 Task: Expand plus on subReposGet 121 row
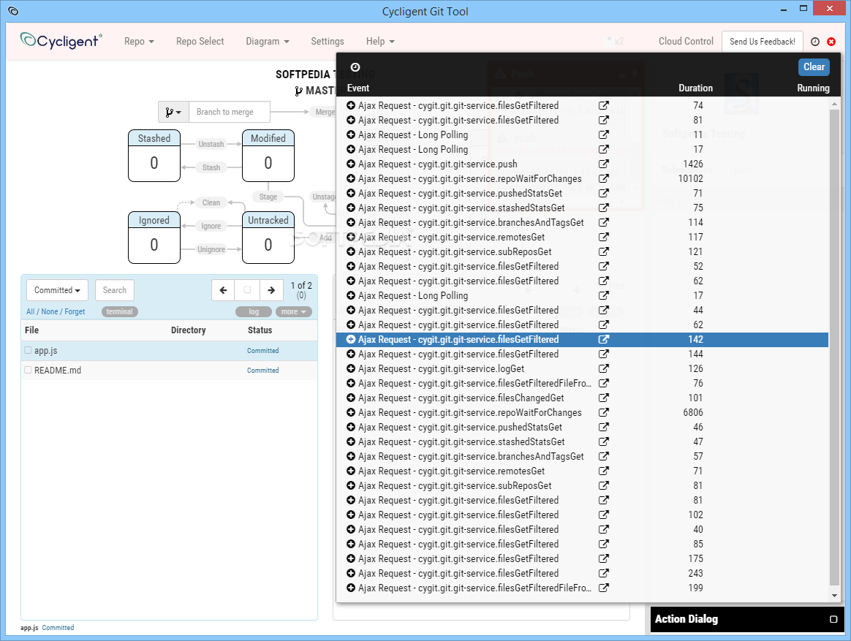[x=351, y=252]
